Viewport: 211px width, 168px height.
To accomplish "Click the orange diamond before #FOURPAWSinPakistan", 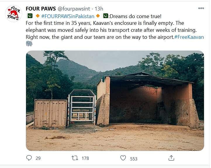I will (x=37, y=15).
